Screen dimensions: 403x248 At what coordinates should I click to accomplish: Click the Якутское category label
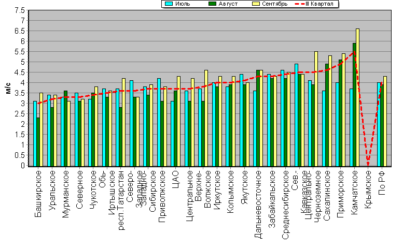tap(245, 187)
